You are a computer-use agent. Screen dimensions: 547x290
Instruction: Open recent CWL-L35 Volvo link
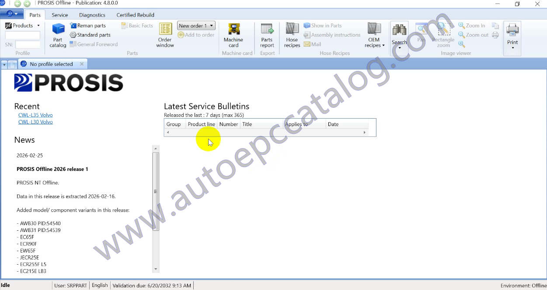[35, 115]
